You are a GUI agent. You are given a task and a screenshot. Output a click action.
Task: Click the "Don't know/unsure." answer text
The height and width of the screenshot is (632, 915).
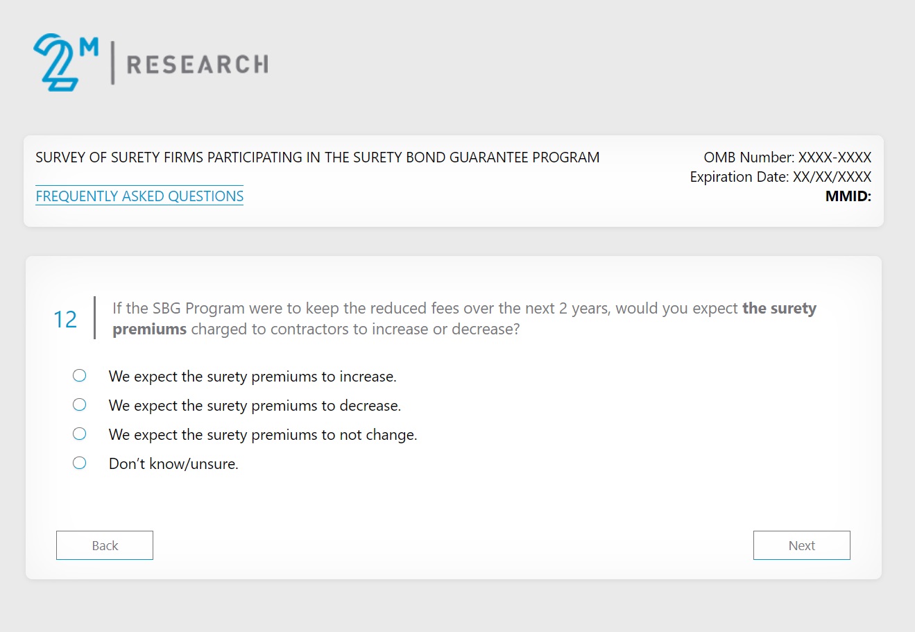(173, 464)
